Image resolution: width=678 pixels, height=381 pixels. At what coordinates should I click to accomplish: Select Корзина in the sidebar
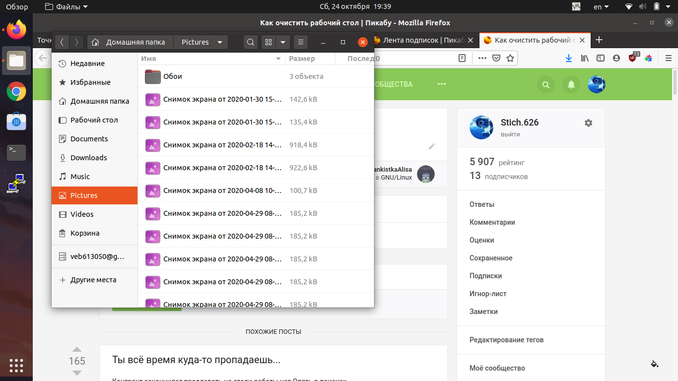pyautogui.click(x=84, y=233)
